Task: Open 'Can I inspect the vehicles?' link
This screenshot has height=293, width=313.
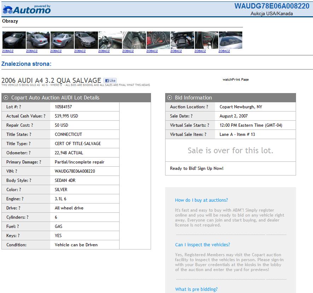Action: 202,245
